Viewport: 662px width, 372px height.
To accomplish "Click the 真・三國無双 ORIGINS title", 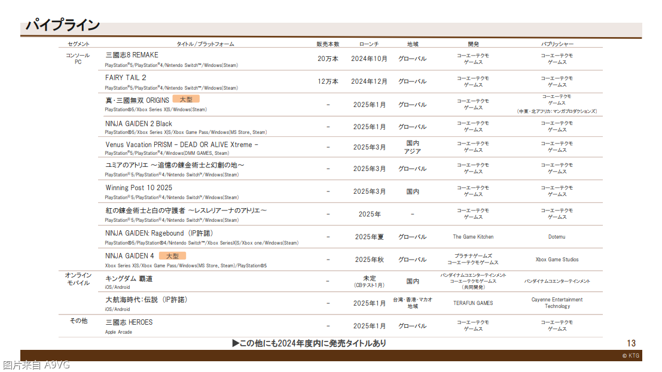I will 137,100.
